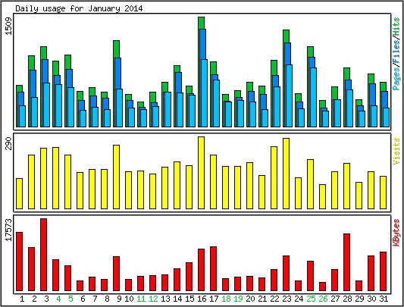Screen dimensions: 404x307
Task: Select the red KBytes bar for day 28
Action: point(347,262)
